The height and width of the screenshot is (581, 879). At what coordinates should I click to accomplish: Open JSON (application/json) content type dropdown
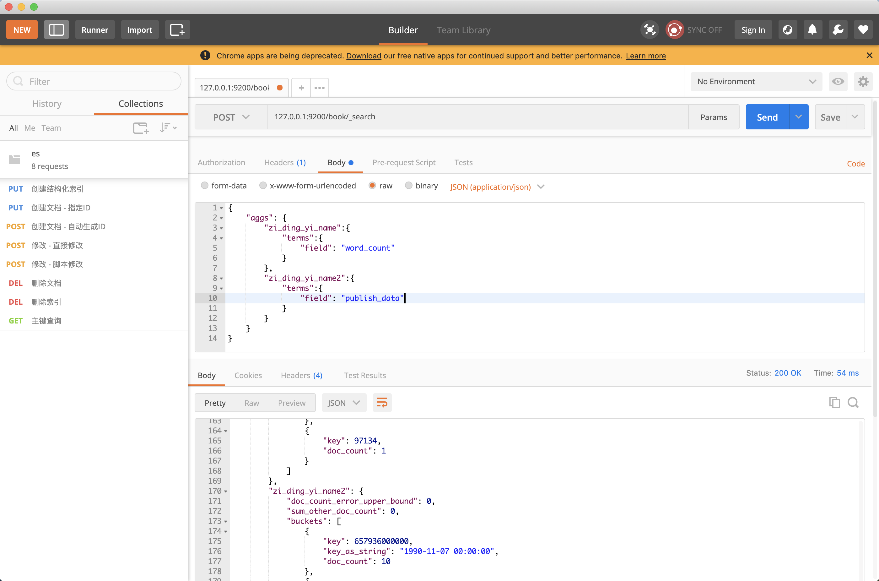pyautogui.click(x=497, y=187)
